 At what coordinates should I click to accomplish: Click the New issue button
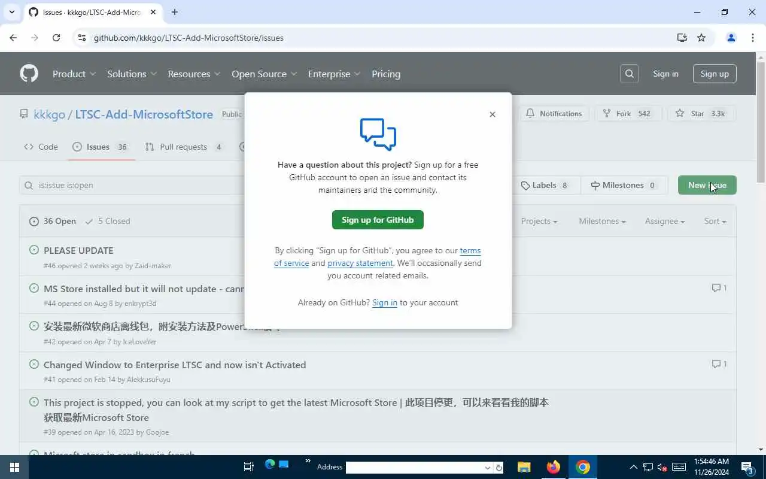click(x=707, y=185)
